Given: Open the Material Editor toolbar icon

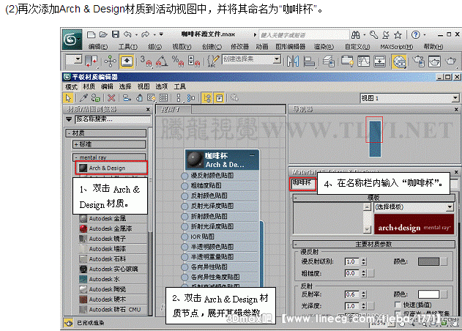Looking at the screenshot, I should click(x=399, y=62).
